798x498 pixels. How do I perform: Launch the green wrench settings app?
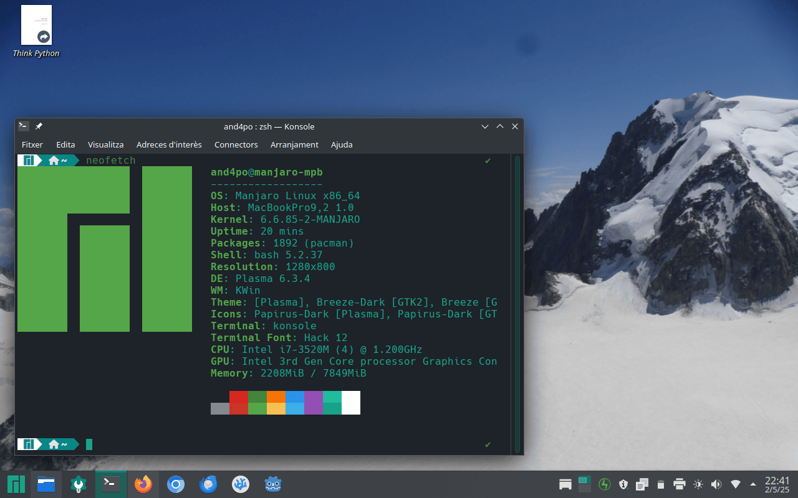[79, 484]
